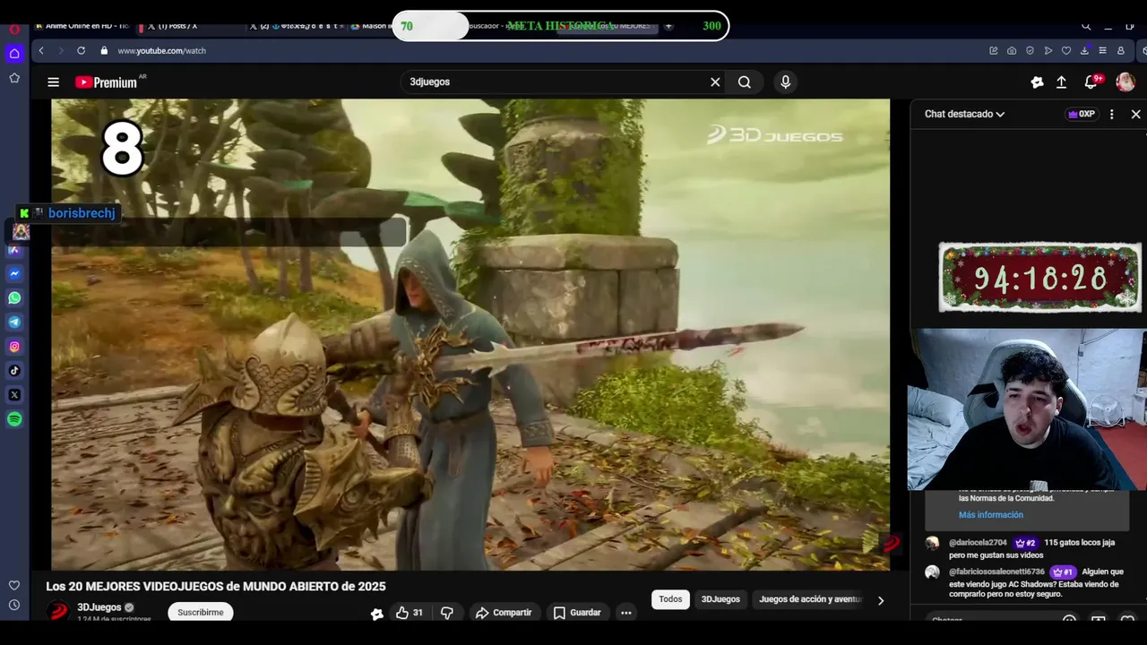Select the Todos filter chip
The width and height of the screenshot is (1147, 645).
670,599
